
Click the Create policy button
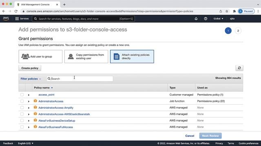click(x=30, y=68)
